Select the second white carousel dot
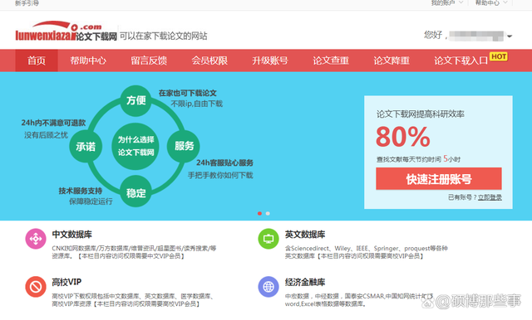532x320 pixels. (268, 213)
